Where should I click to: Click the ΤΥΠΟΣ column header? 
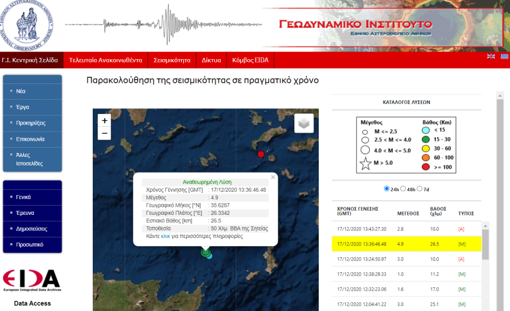coord(466,214)
